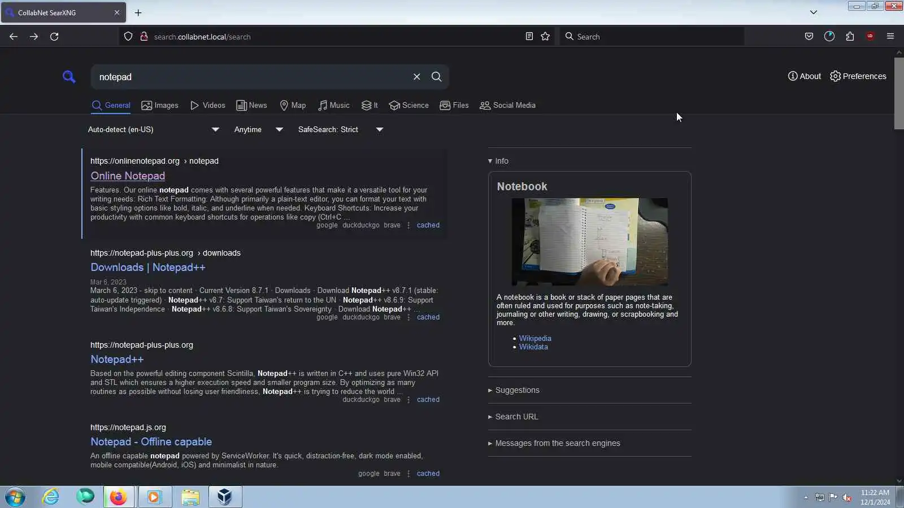
Task: Open the Extensions puzzle-piece icon
Action: 850,37
